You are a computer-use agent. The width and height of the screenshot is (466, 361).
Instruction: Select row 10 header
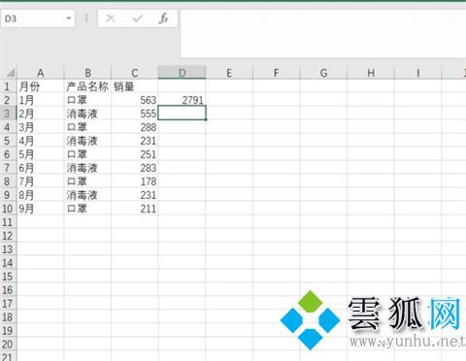[8, 209]
